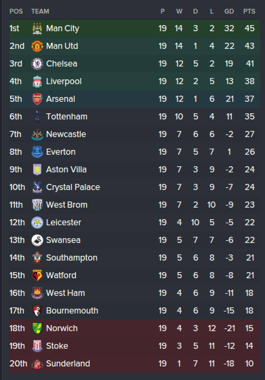Click the Liverpool club badge

click(x=37, y=81)
